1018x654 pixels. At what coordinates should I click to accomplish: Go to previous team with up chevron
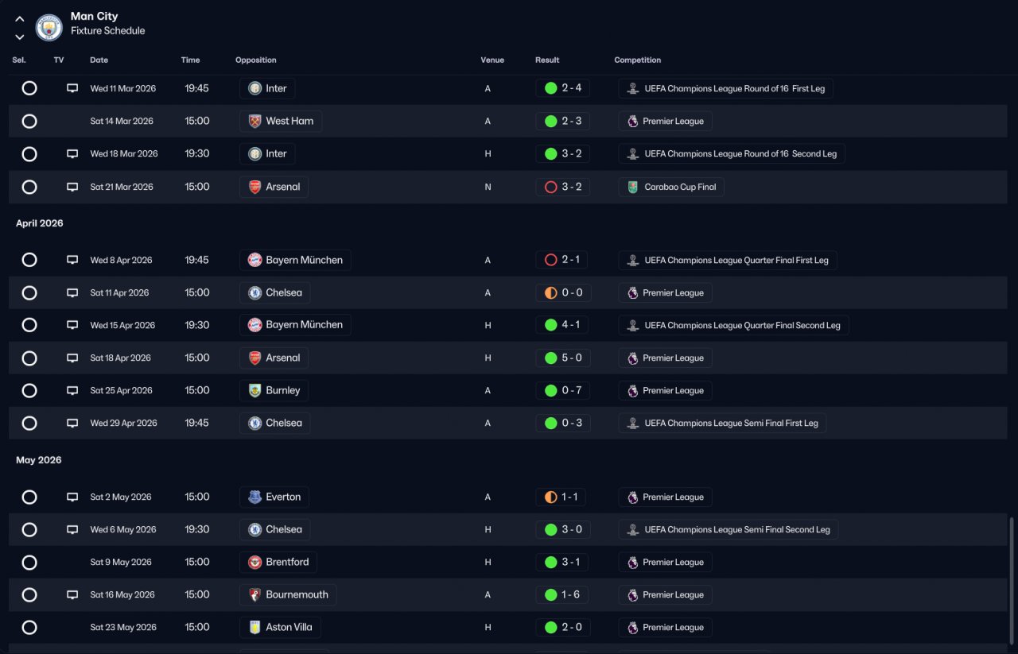pos(20,19)
